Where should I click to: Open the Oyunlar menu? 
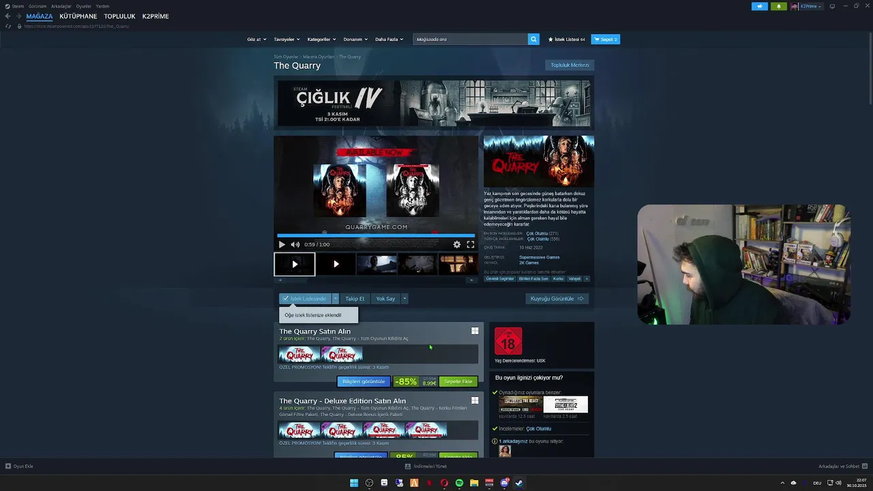pyautogui.click(x=83, y=6)
